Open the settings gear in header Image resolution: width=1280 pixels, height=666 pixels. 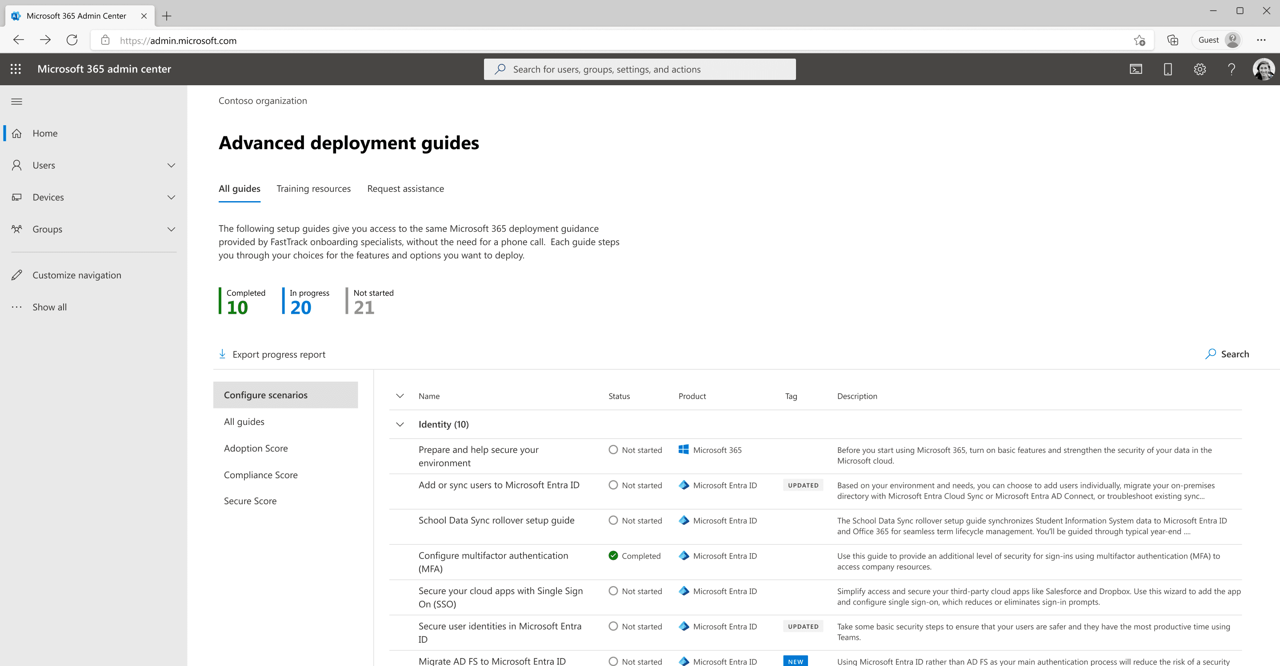(1200, 69)
